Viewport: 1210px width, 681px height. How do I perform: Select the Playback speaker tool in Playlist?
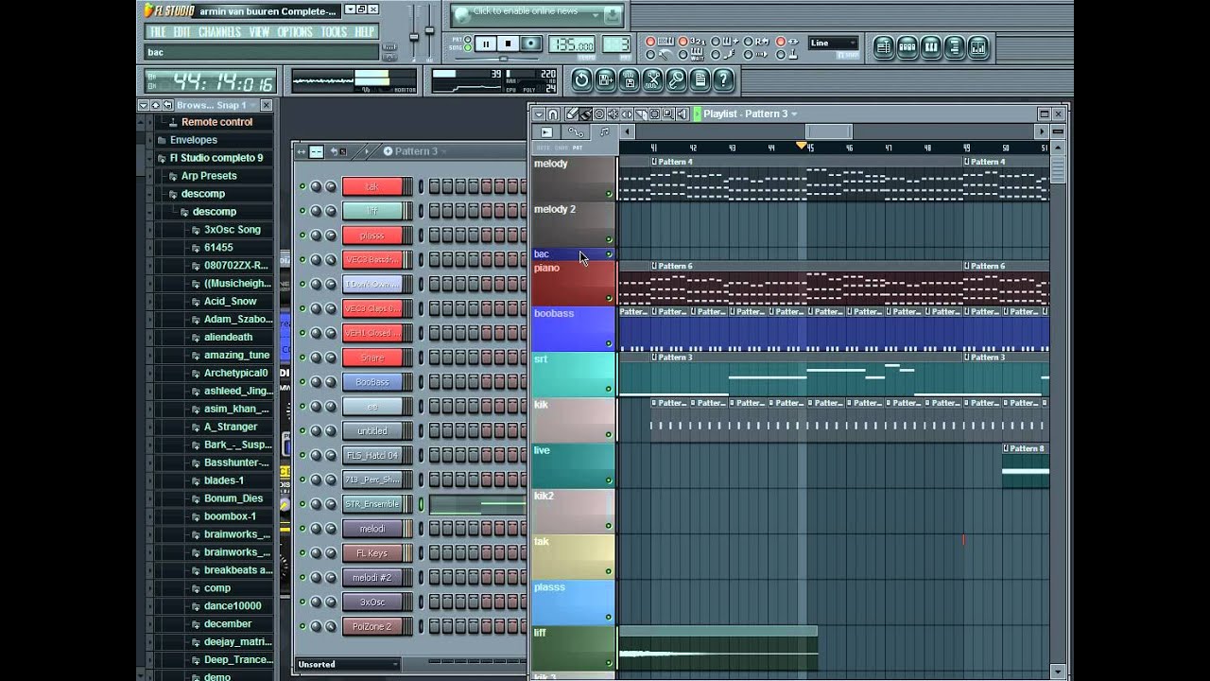[x=683, y=113]
